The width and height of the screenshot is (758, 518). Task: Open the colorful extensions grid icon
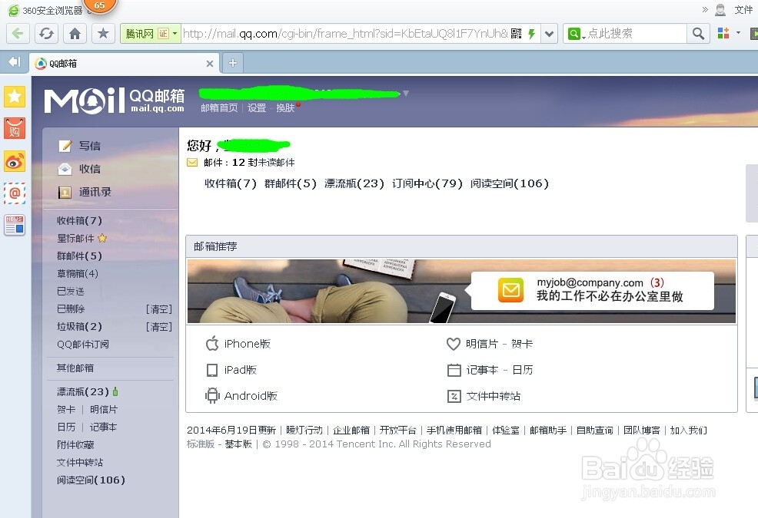point(723,33)
